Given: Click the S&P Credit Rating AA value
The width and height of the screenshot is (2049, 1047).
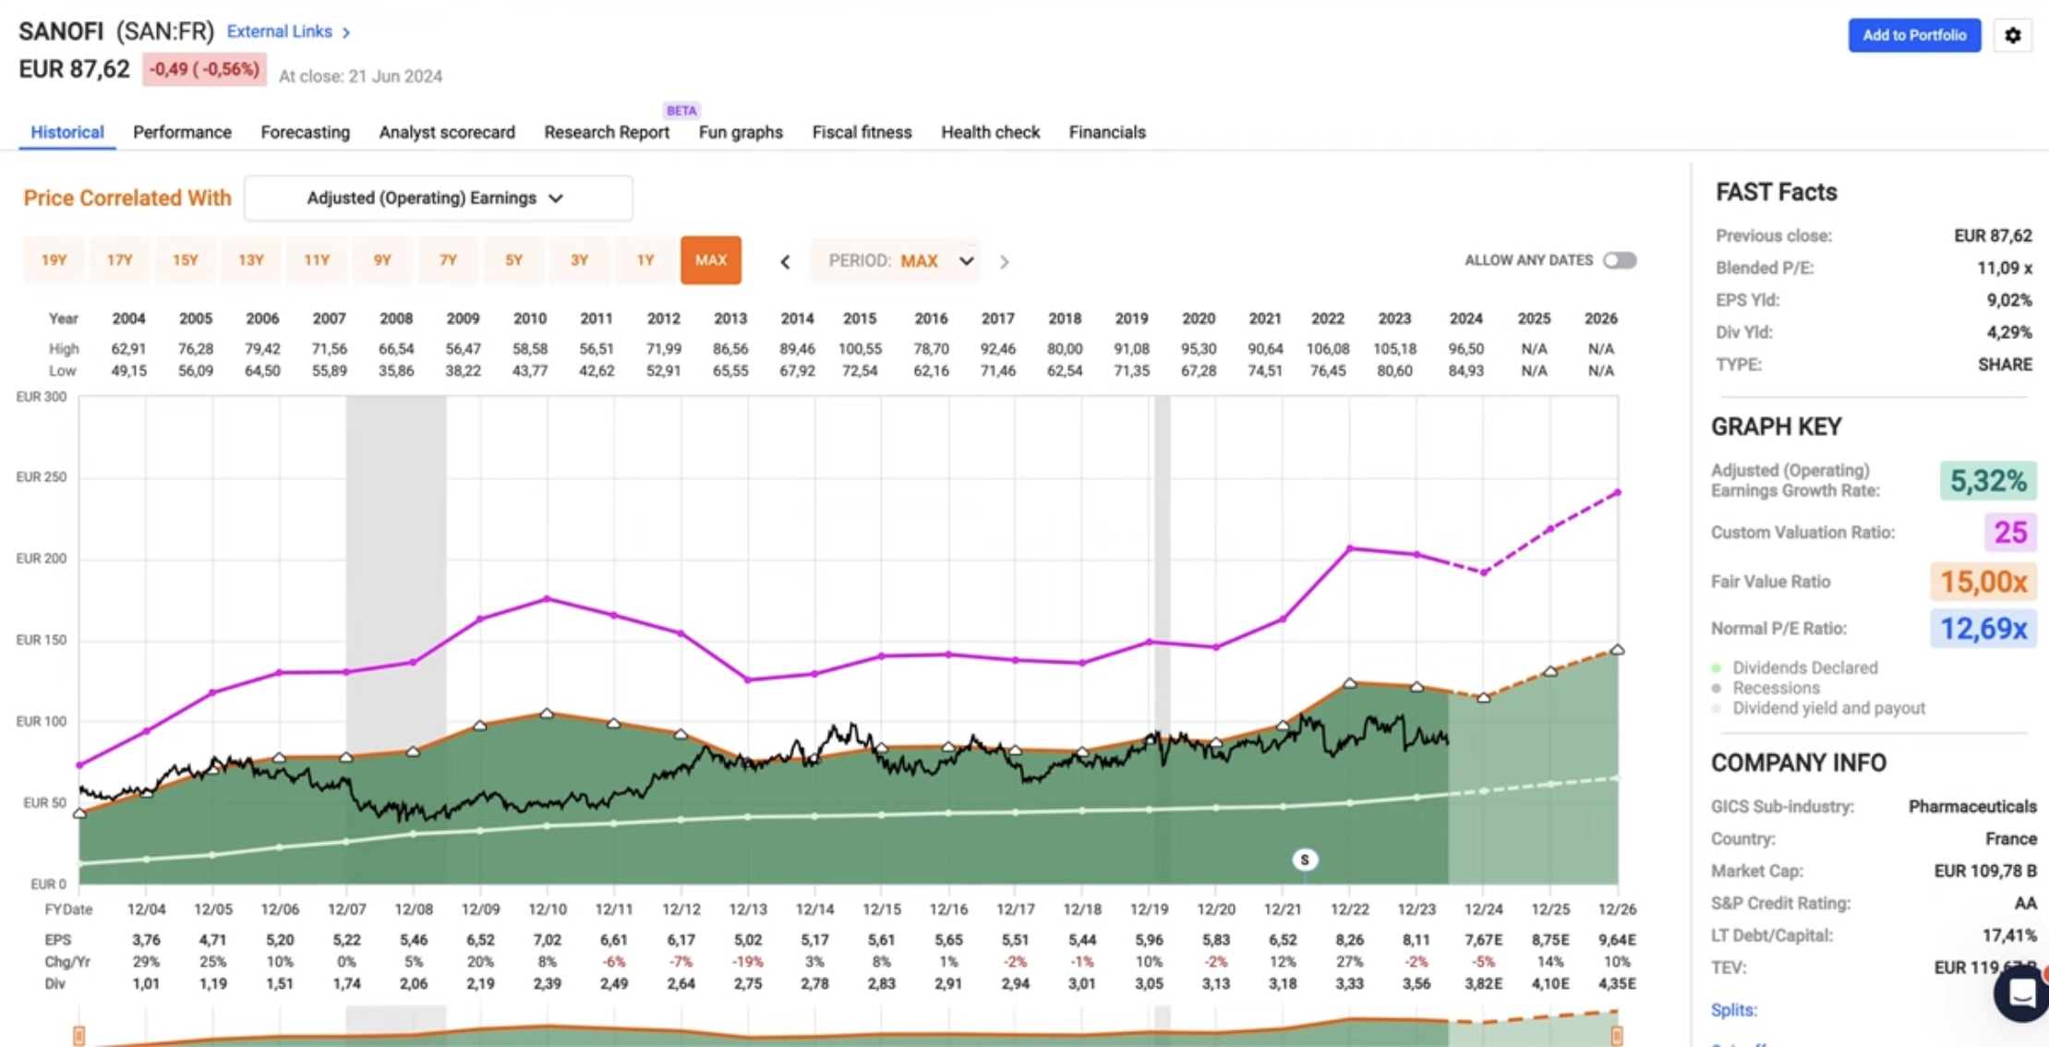Looking at the screenshot, I should [2025, 903].
